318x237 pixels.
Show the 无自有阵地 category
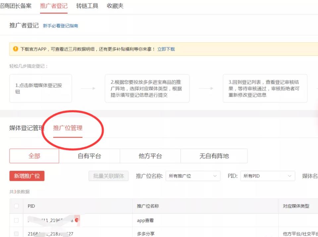coord(214,156)
